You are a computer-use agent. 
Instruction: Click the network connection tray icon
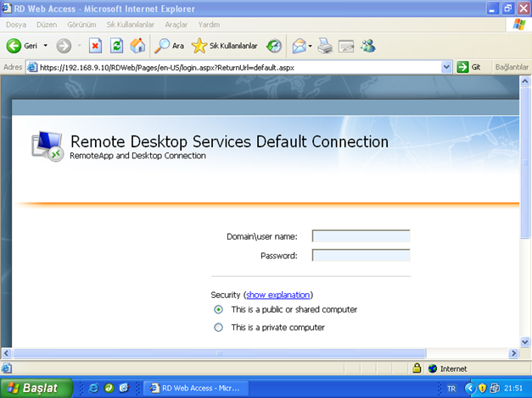495,388
